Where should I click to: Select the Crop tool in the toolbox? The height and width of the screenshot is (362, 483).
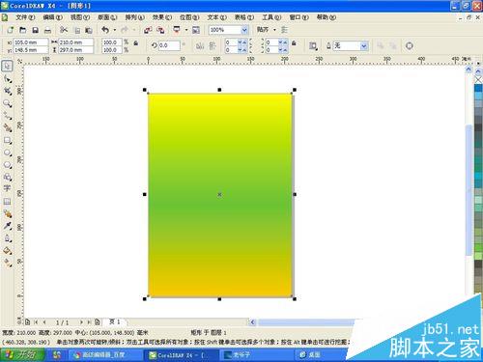(x=8, y=91)
